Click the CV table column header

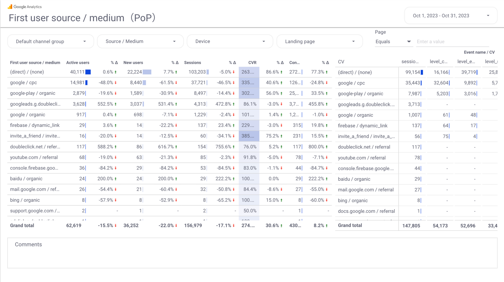pos(341,62)
